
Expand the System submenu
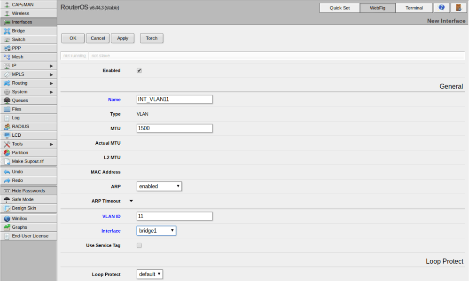pyautogui.click(x=51, y=92)
